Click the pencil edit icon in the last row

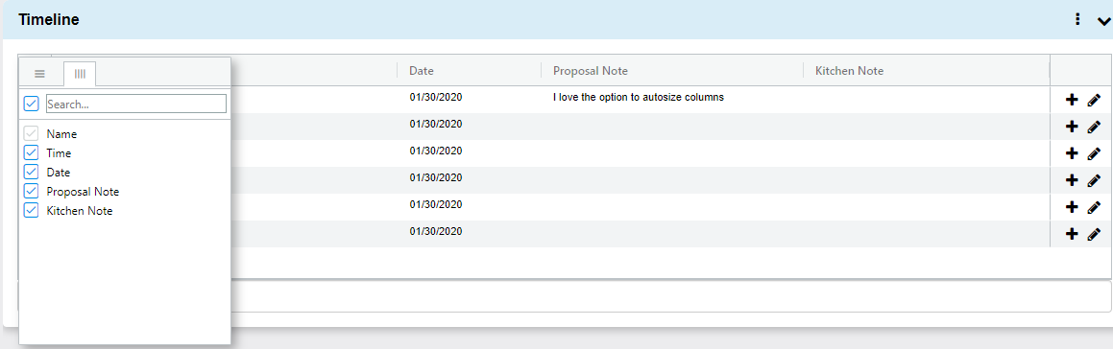point(1094,233)
